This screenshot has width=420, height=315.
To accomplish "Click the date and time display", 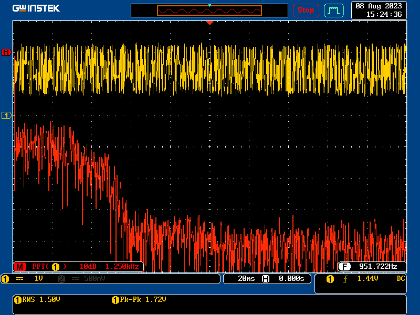I will click(x=379, y=10).
